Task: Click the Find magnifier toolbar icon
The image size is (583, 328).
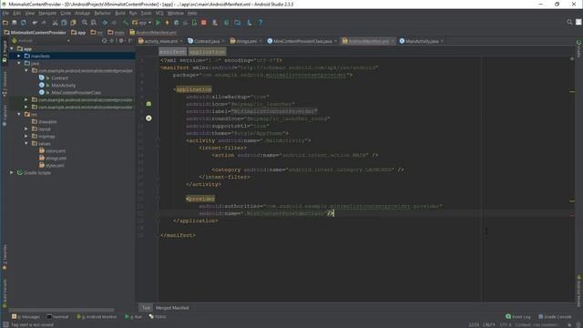Action: (85, 23)
